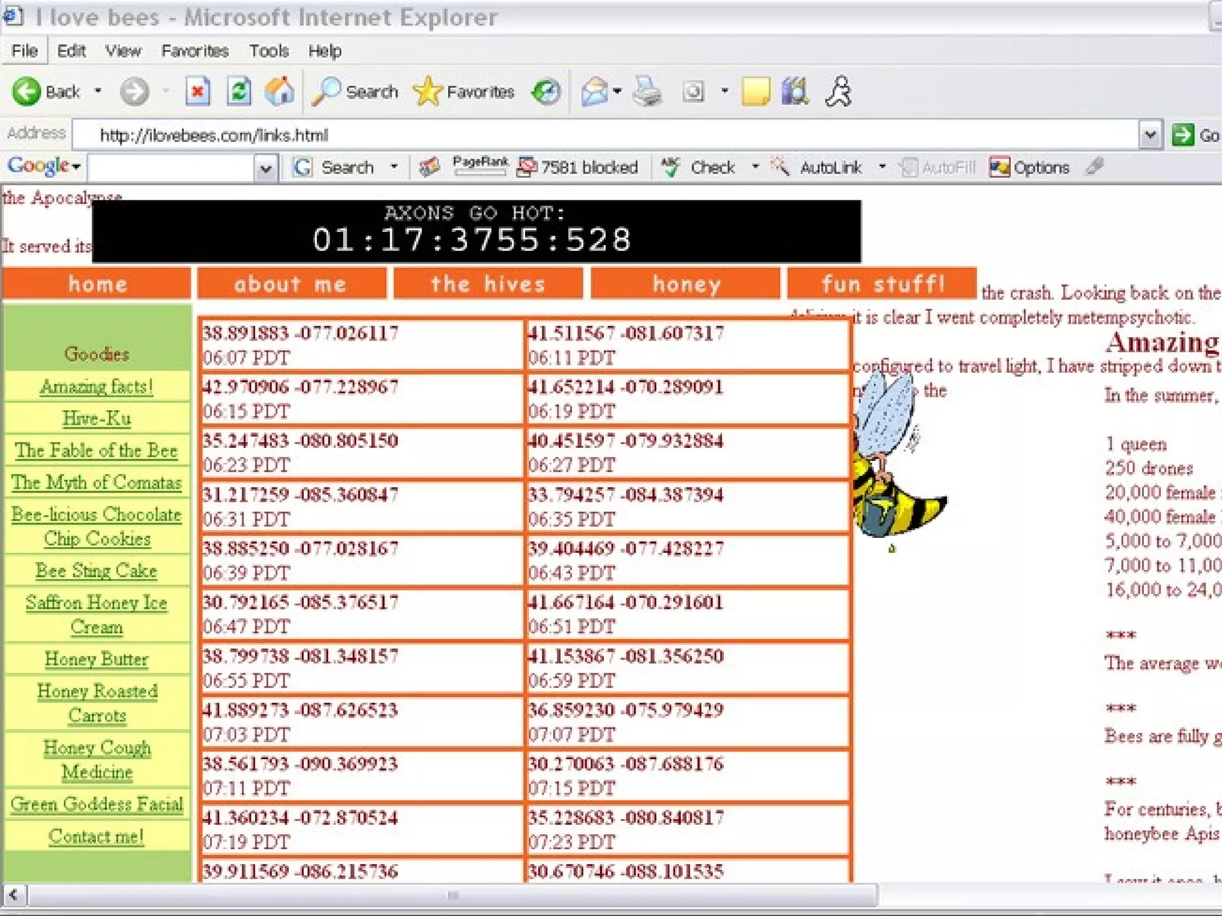Click the Messenger figure icon

tap(838, 91)
